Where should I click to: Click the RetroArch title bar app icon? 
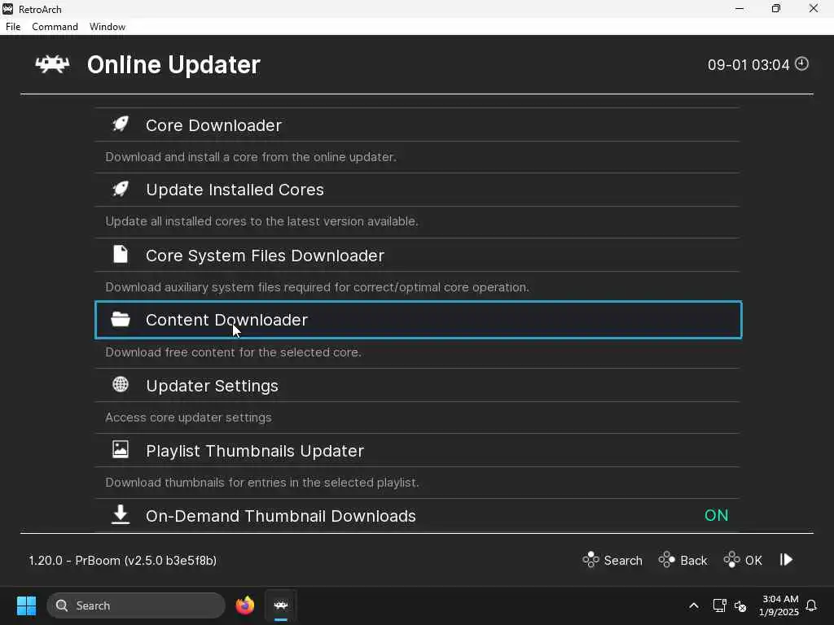tap(7, 9)
